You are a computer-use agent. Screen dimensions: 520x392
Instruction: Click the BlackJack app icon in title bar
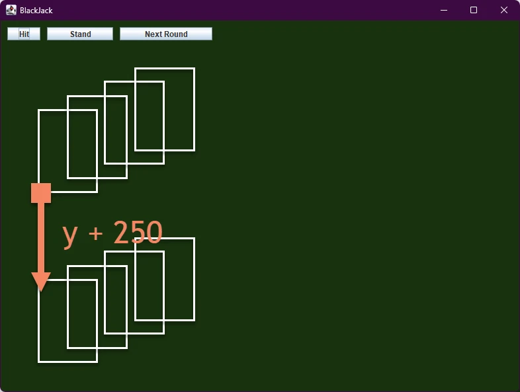click(x=11, y=10)
